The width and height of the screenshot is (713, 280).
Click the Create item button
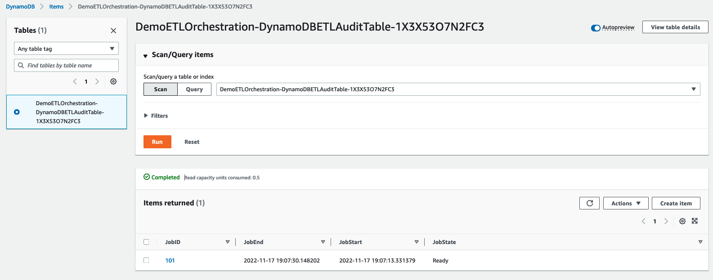point(676,203)
